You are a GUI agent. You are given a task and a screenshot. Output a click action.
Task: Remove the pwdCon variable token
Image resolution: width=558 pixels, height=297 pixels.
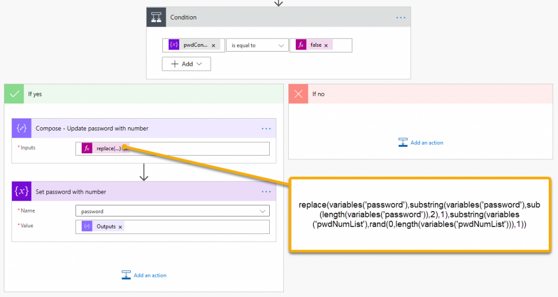[x=213, y=46]
